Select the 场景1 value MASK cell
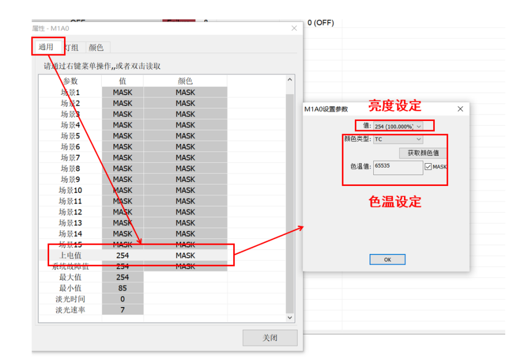This screenshot has width=532, height=360. (122, 92)
